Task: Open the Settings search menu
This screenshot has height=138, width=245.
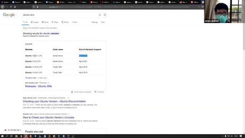Action: pos(95,22)
